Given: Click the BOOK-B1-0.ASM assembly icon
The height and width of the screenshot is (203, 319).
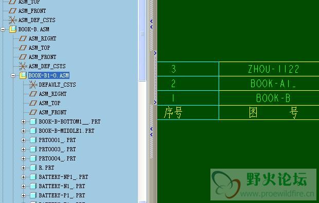Looking at the screenshot, I should [23, 75].
